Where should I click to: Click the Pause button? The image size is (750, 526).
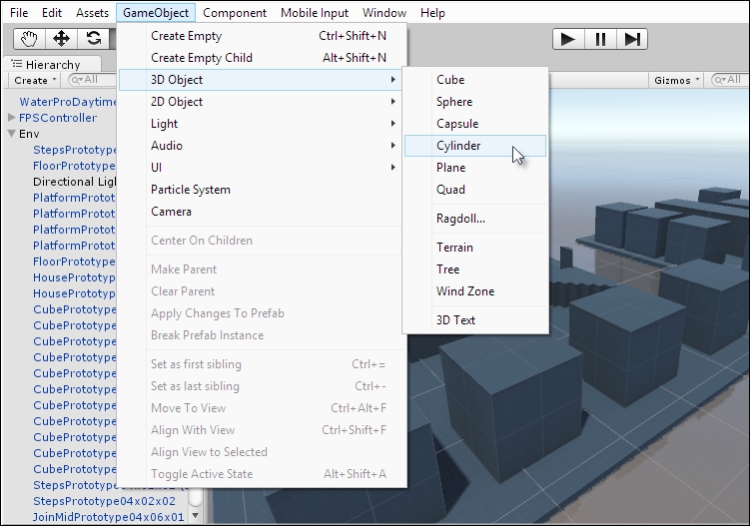[599, 39]
